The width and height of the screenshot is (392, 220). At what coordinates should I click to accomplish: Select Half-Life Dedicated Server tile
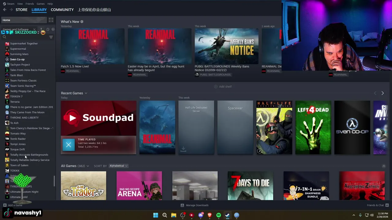tap(196, 127)
